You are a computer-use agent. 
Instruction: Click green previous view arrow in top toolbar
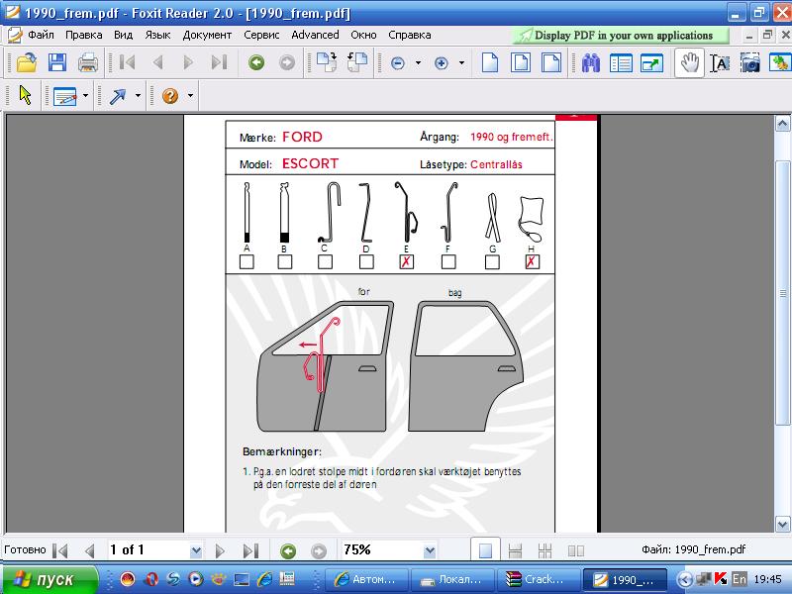coord(256,62)
